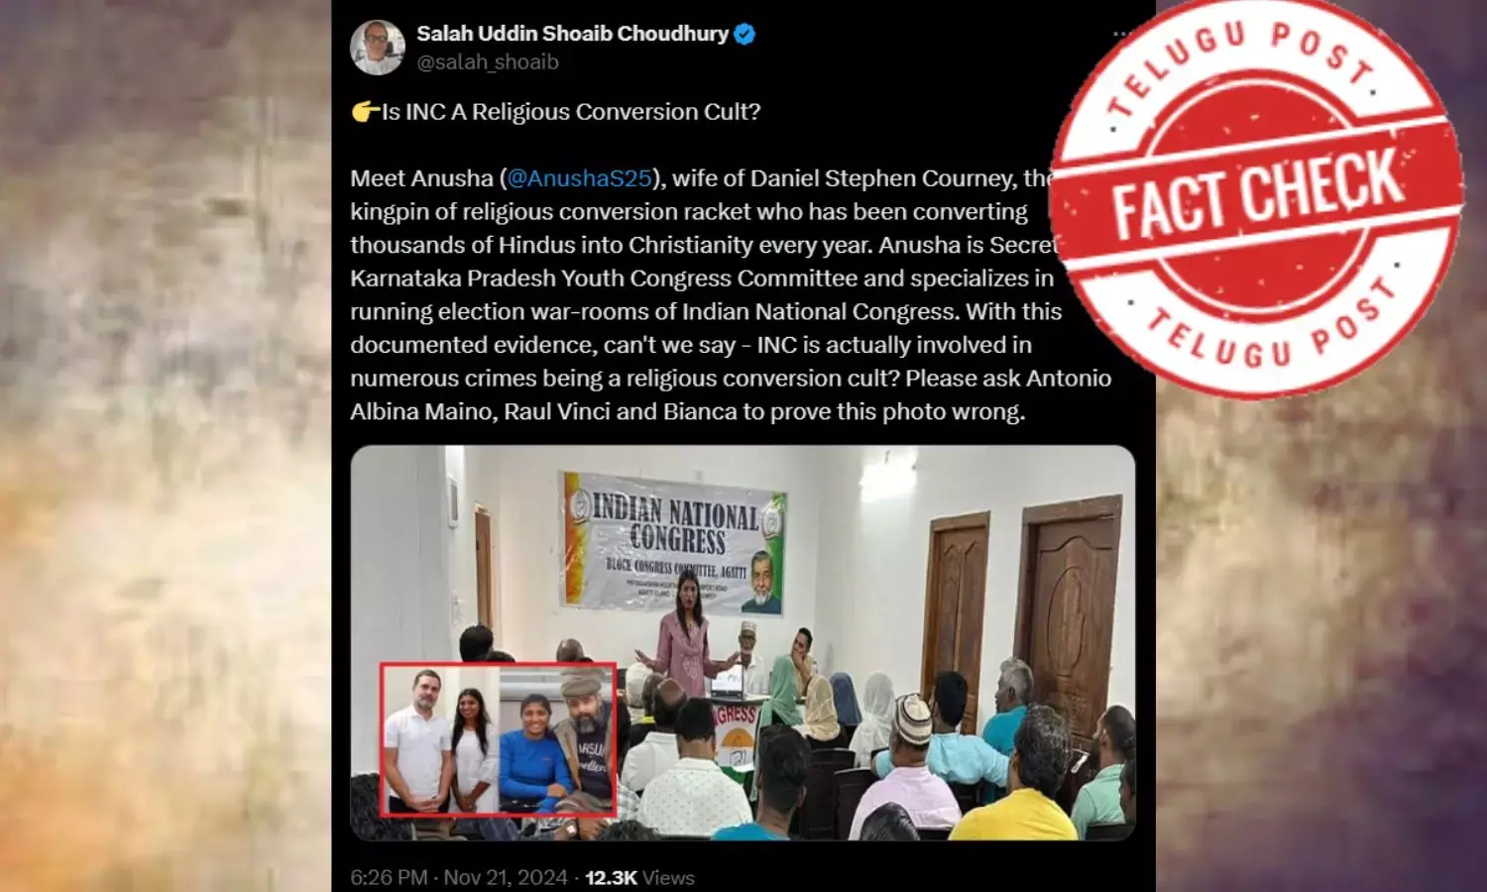This screenshot has height=892, width=1487.
Task: Open the @salah_shoaib handle link
Action: 488,62
